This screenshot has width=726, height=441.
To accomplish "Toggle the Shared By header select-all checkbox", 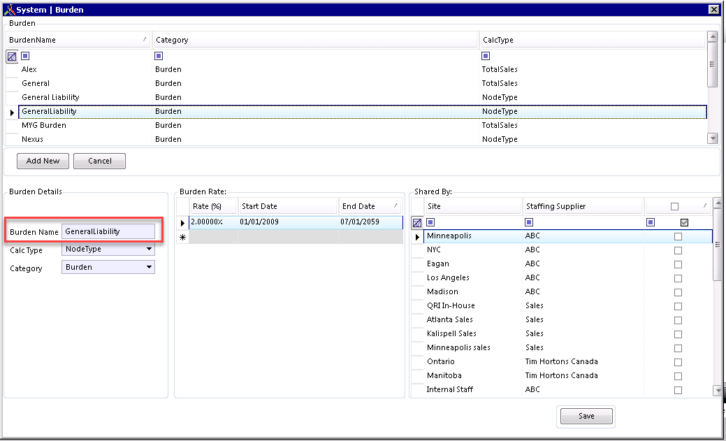I will [674, 206].
